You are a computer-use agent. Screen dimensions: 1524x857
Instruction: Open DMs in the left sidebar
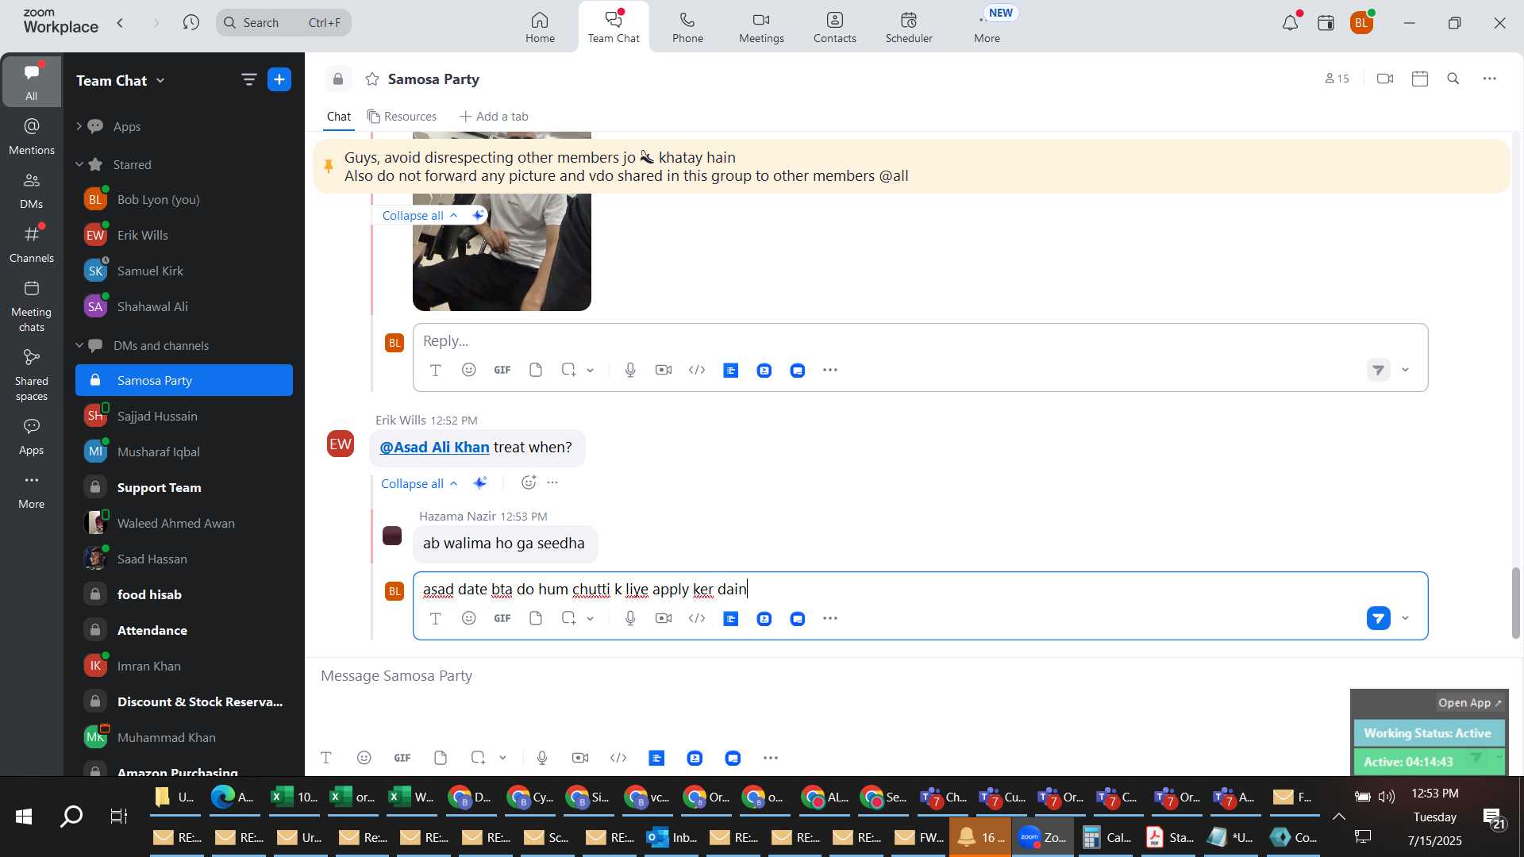[32, 190]
